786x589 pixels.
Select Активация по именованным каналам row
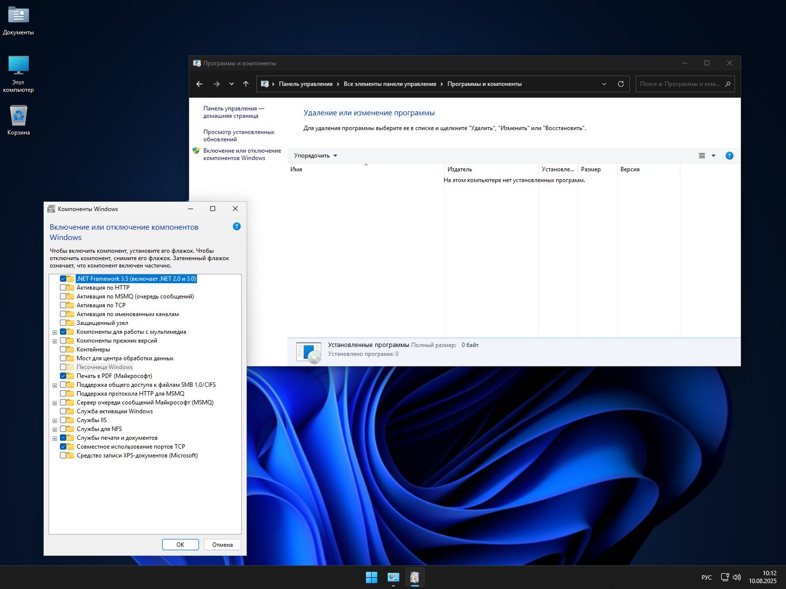[x=127, y=314]
